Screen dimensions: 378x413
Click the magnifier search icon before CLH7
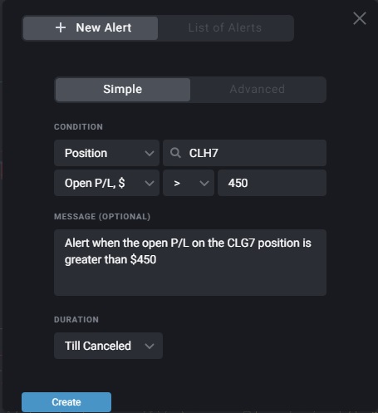[175, 153]
